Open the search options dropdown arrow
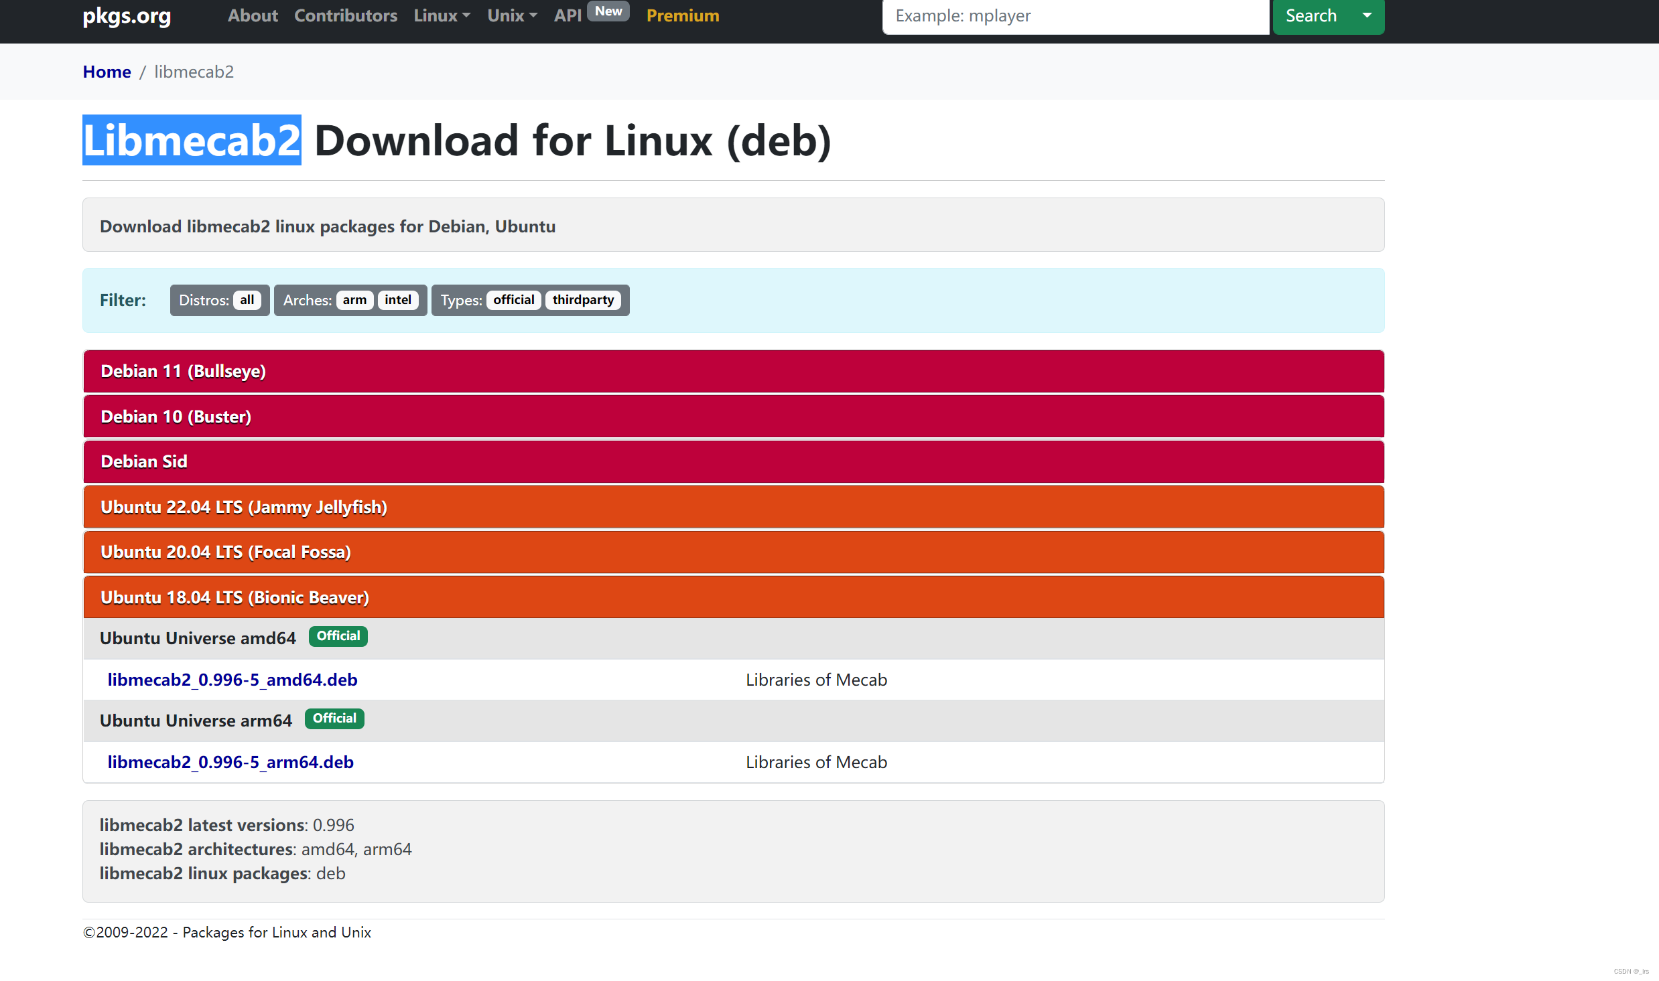The image size is (1659, 981). 1367,15
